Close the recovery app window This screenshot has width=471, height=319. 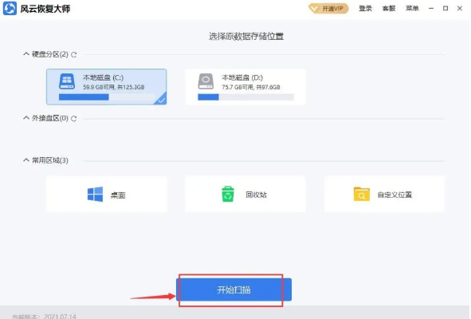pos(460,9)
